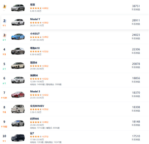Click the 4.60分 star rating for 星愿
Viewport: 149px width, 144px height.
(x=39, y=8)
